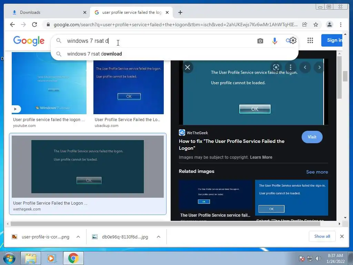Open the Chrome profile avatar
This screenshot has width=353, height=265.
click(329, 24)
